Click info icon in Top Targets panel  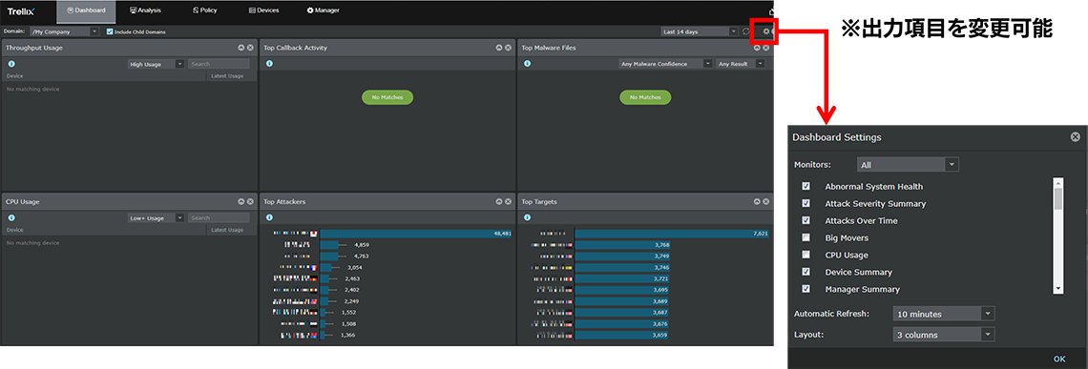pyautogui.click(x=528, y=217)
